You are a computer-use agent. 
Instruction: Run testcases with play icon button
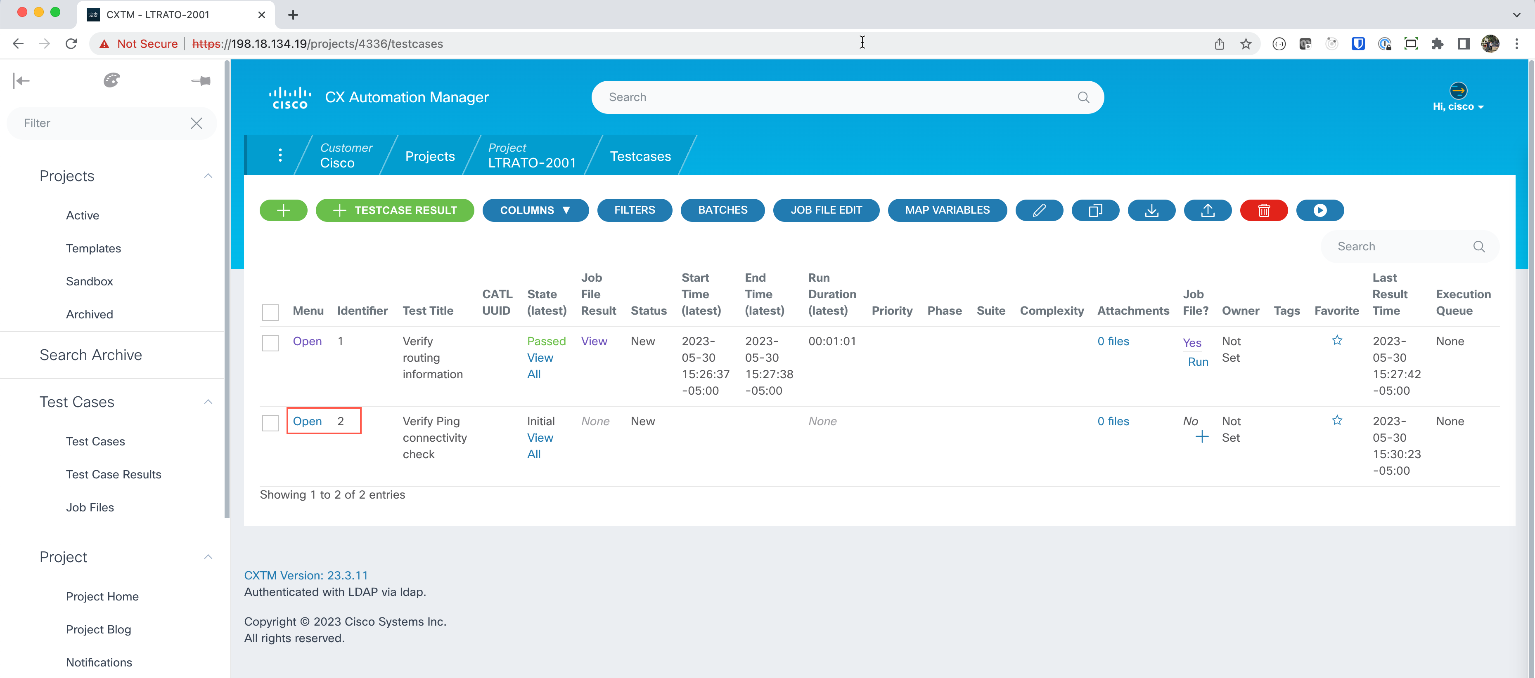click(1320, 210)
